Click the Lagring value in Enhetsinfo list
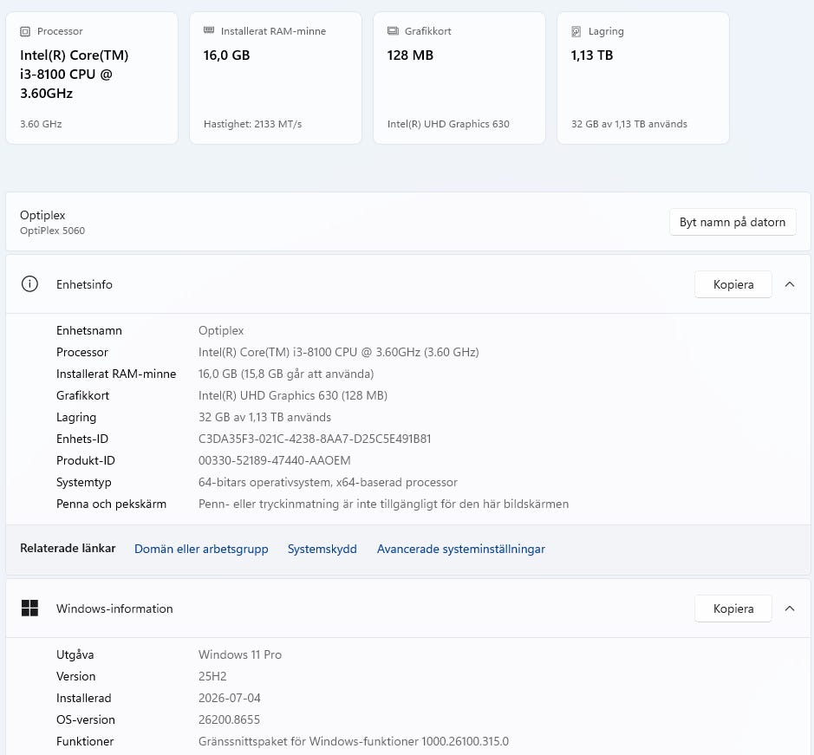 [264, 418]
